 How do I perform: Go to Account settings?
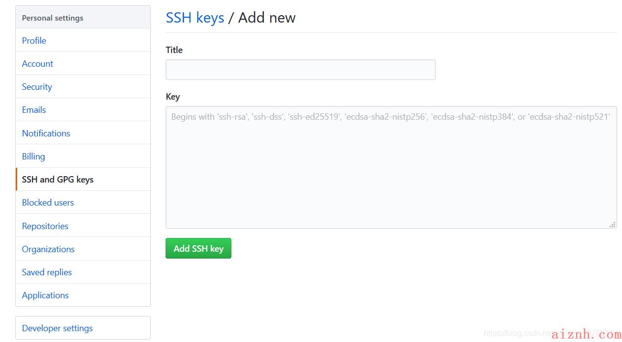click(x=83, y=63)
